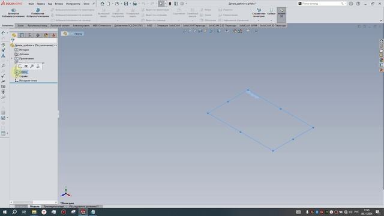This screenshot has width=384, height=216.
Task: Click the Open document folder icon
Action: coord(117,4)
